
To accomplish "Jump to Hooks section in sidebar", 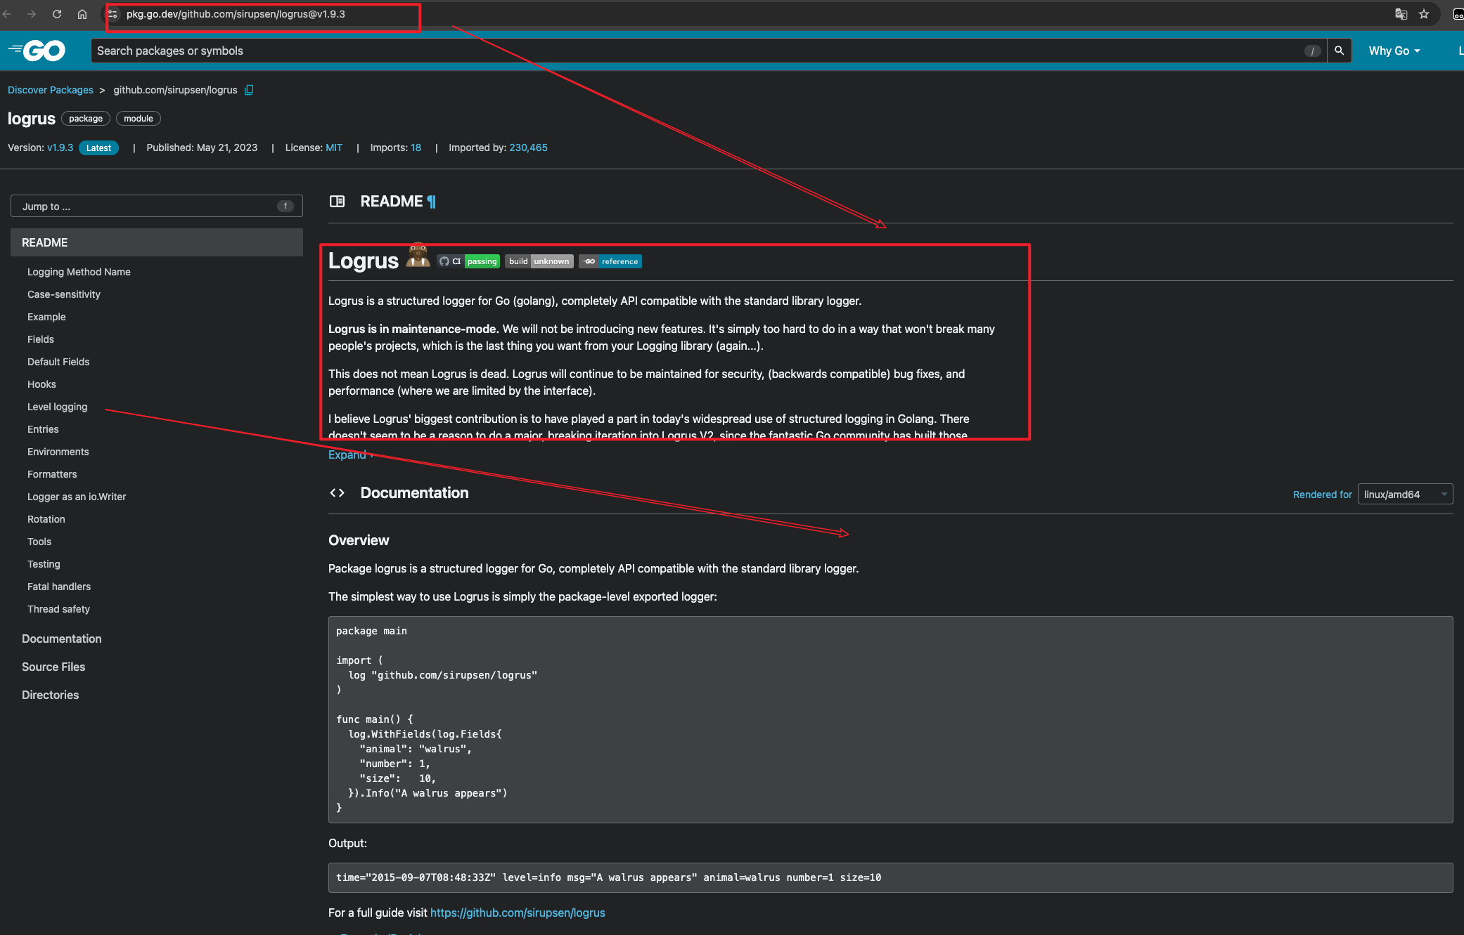I will (41, 384).
